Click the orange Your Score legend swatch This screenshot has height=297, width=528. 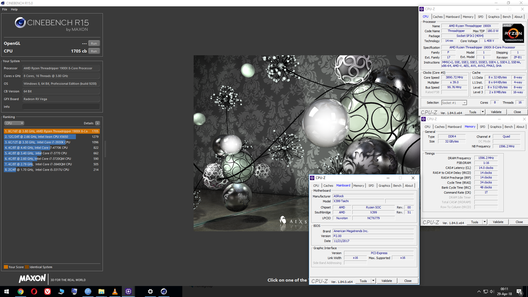[6, 267]
